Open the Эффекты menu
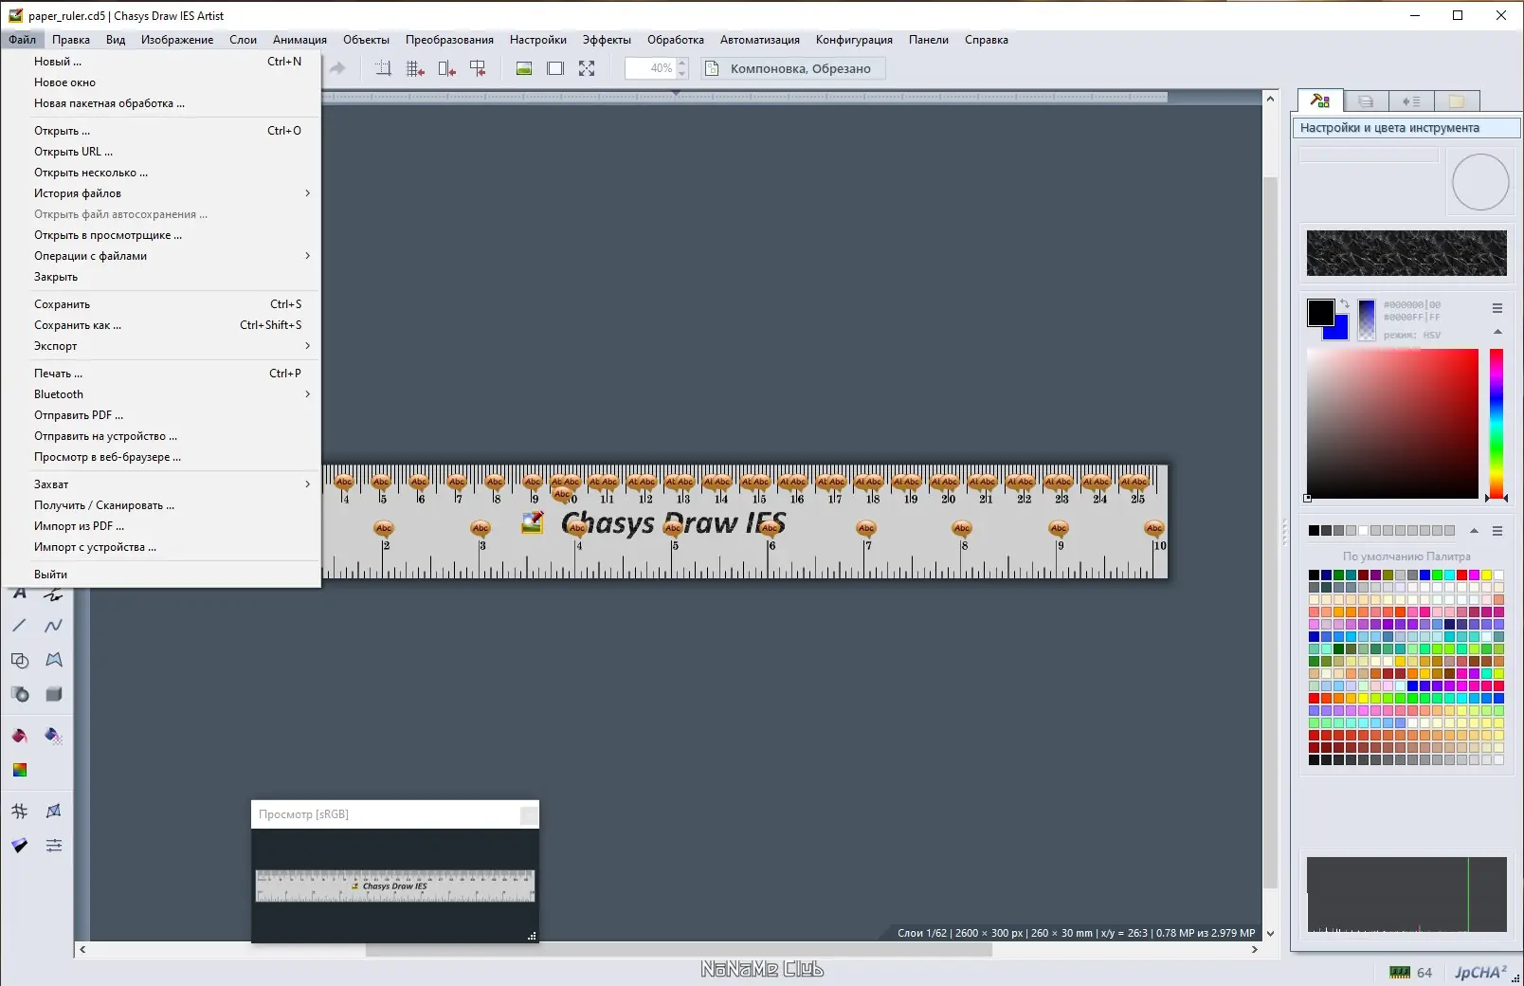Viewport: 1524px width, 986px height. coord(607,40)
